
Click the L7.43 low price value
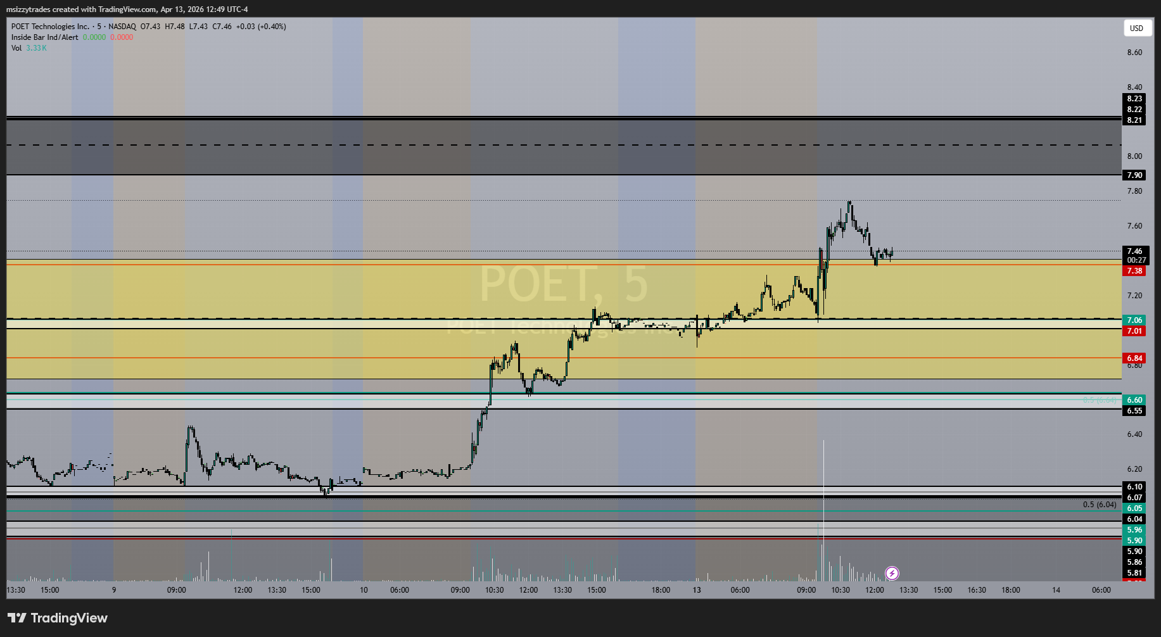coord(198,27)
